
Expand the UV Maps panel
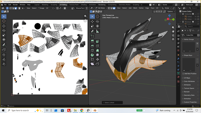[190, 78]
